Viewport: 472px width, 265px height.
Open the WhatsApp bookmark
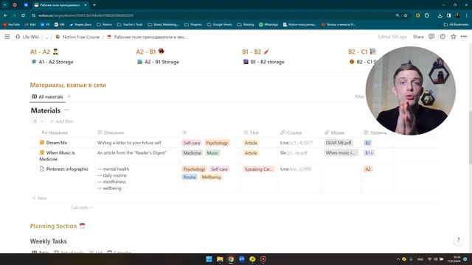pyautogui.click(x=268, y=24)
